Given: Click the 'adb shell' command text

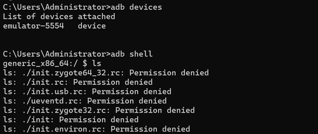Looking at the screenshot, I should 132,54.
